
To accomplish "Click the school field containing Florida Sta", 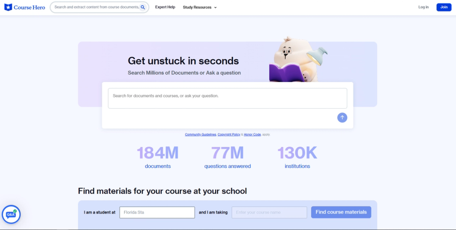I will point(157,212).
